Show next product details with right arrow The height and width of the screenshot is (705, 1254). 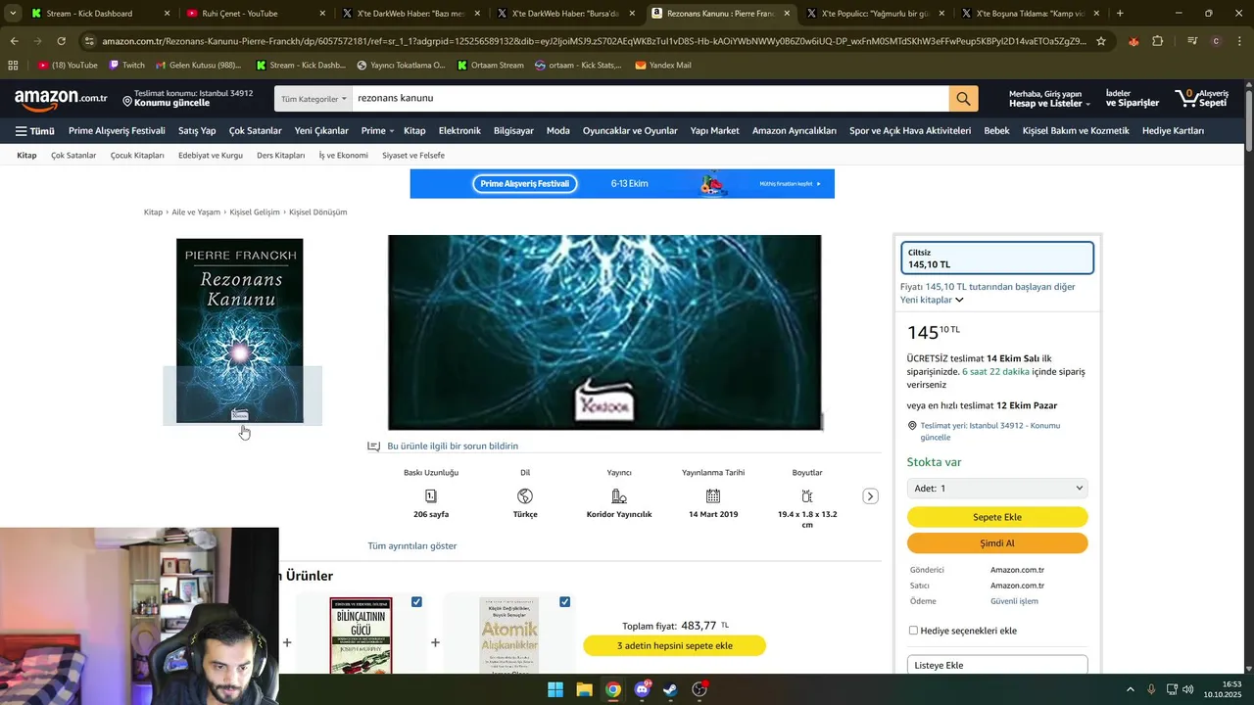point(870,496)
